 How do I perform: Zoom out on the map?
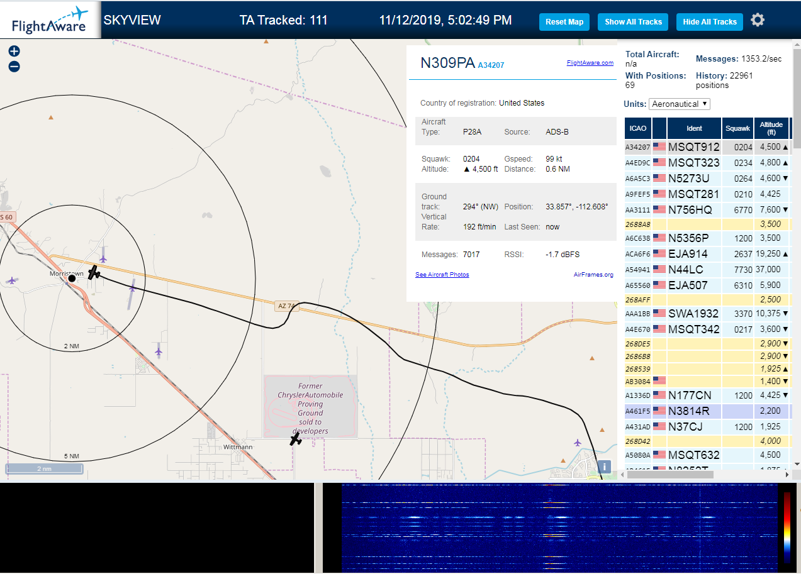click(x=14, y=66)
